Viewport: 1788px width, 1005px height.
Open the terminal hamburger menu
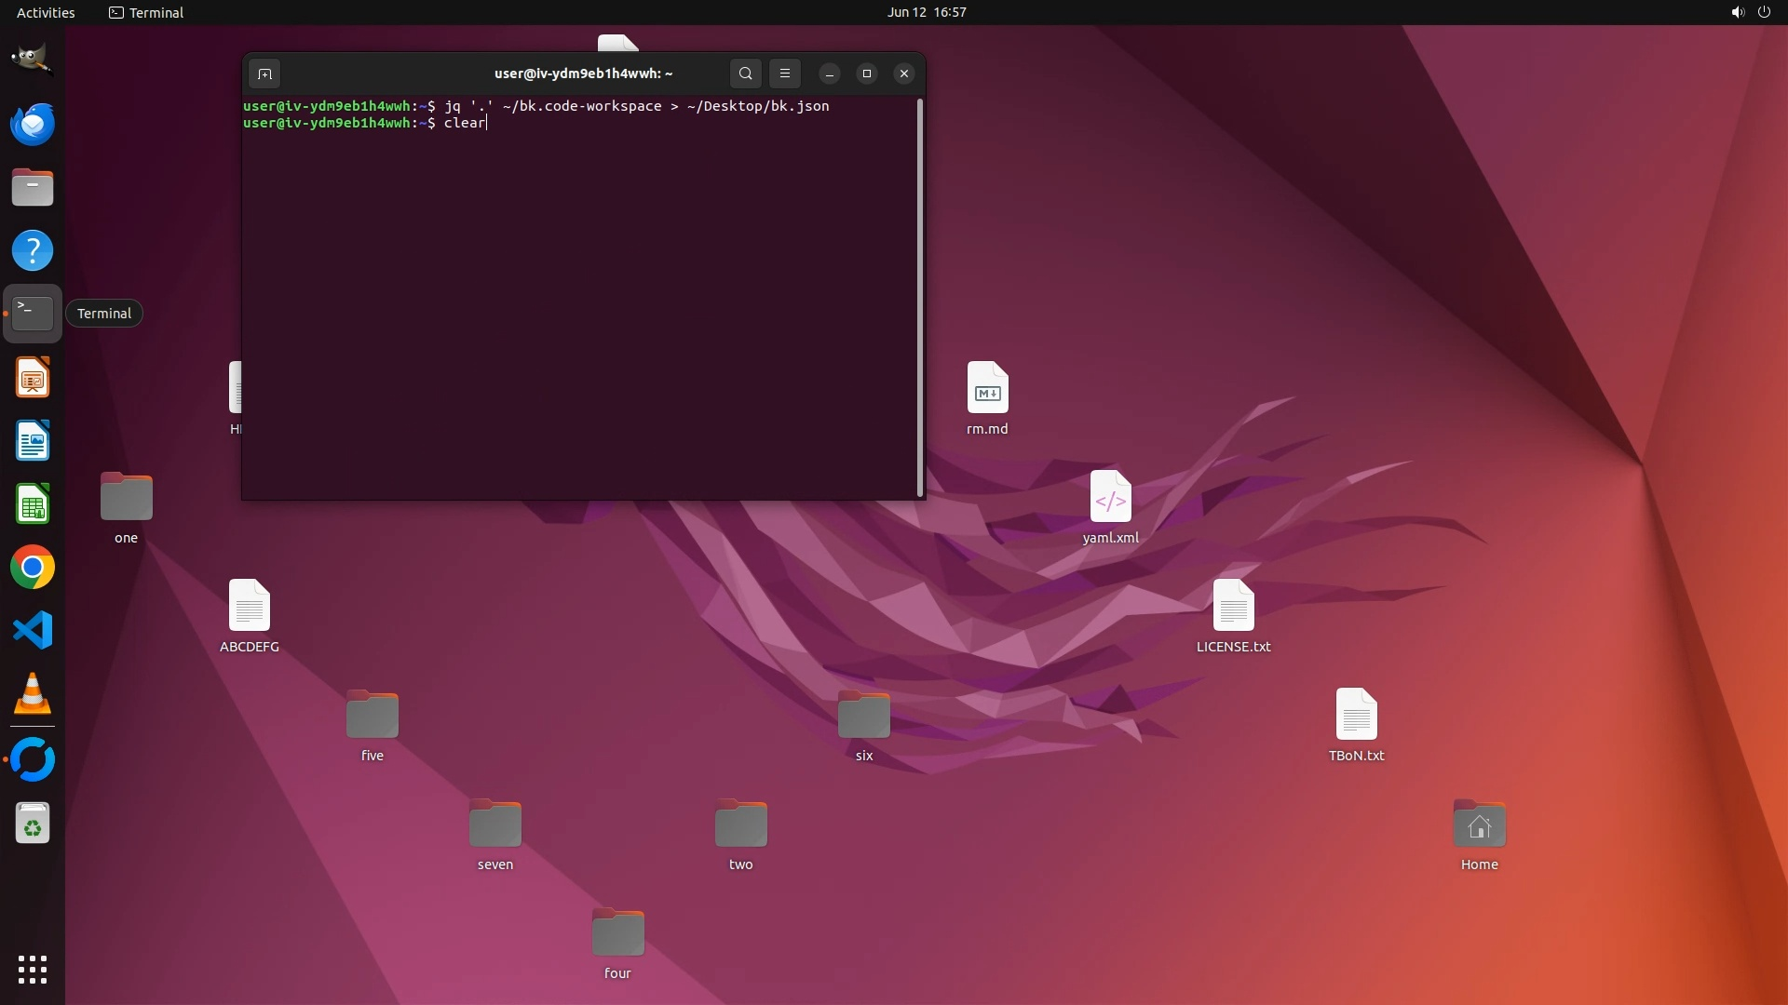point(785,74)
